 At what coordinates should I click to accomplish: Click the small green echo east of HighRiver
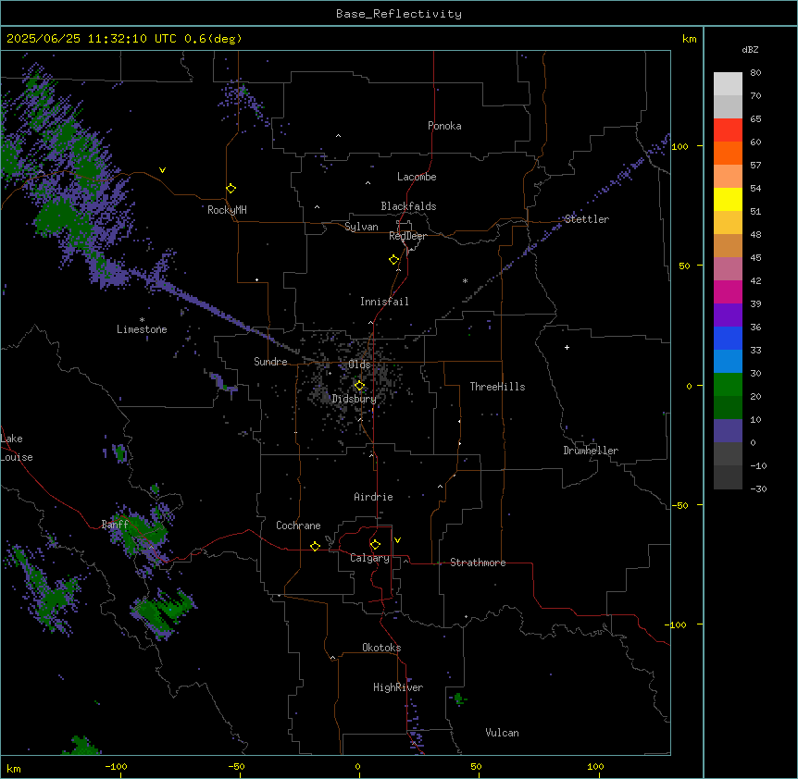tap(459, 699)
